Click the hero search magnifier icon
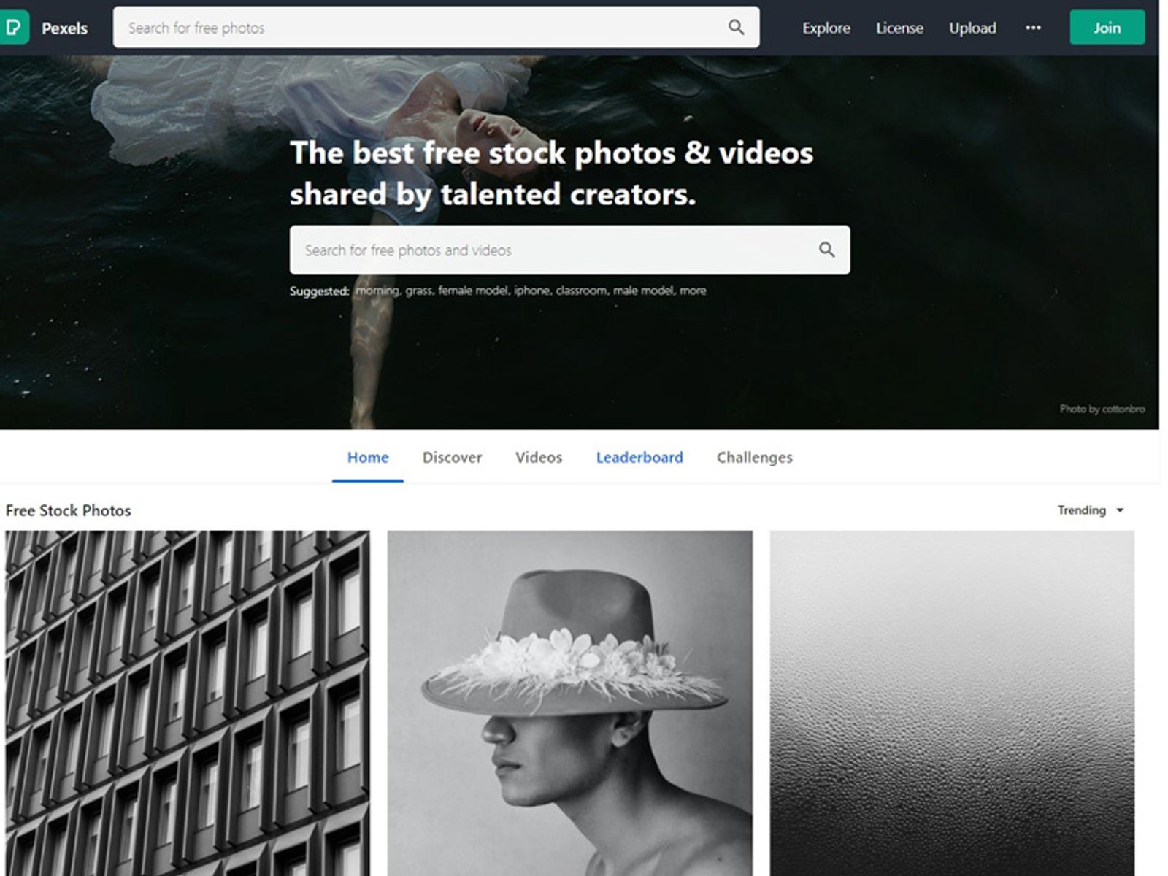The height and width of the screenshot is (876, 1168). [x=826, y=250]
